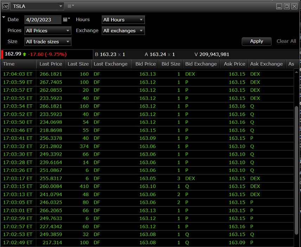Click the 17:03:55 ET time cell
Screen dimensions: 301x247
pos(18,98)
